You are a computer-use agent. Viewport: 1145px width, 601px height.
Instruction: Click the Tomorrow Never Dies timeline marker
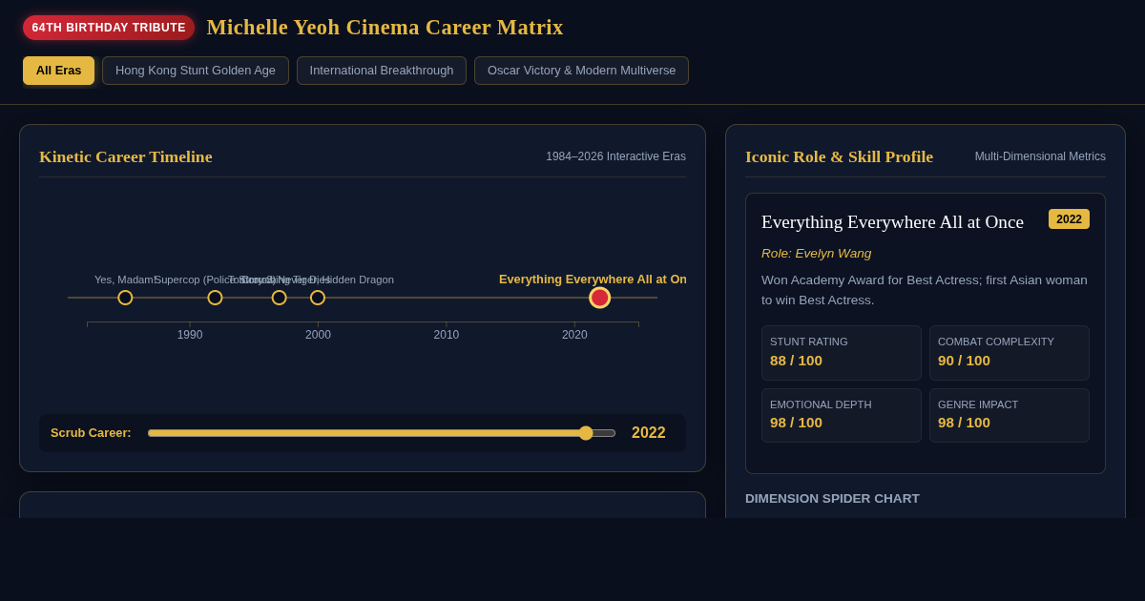(x=279, y=298)
